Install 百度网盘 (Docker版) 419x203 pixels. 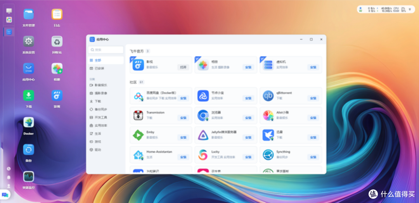(183, 98)
